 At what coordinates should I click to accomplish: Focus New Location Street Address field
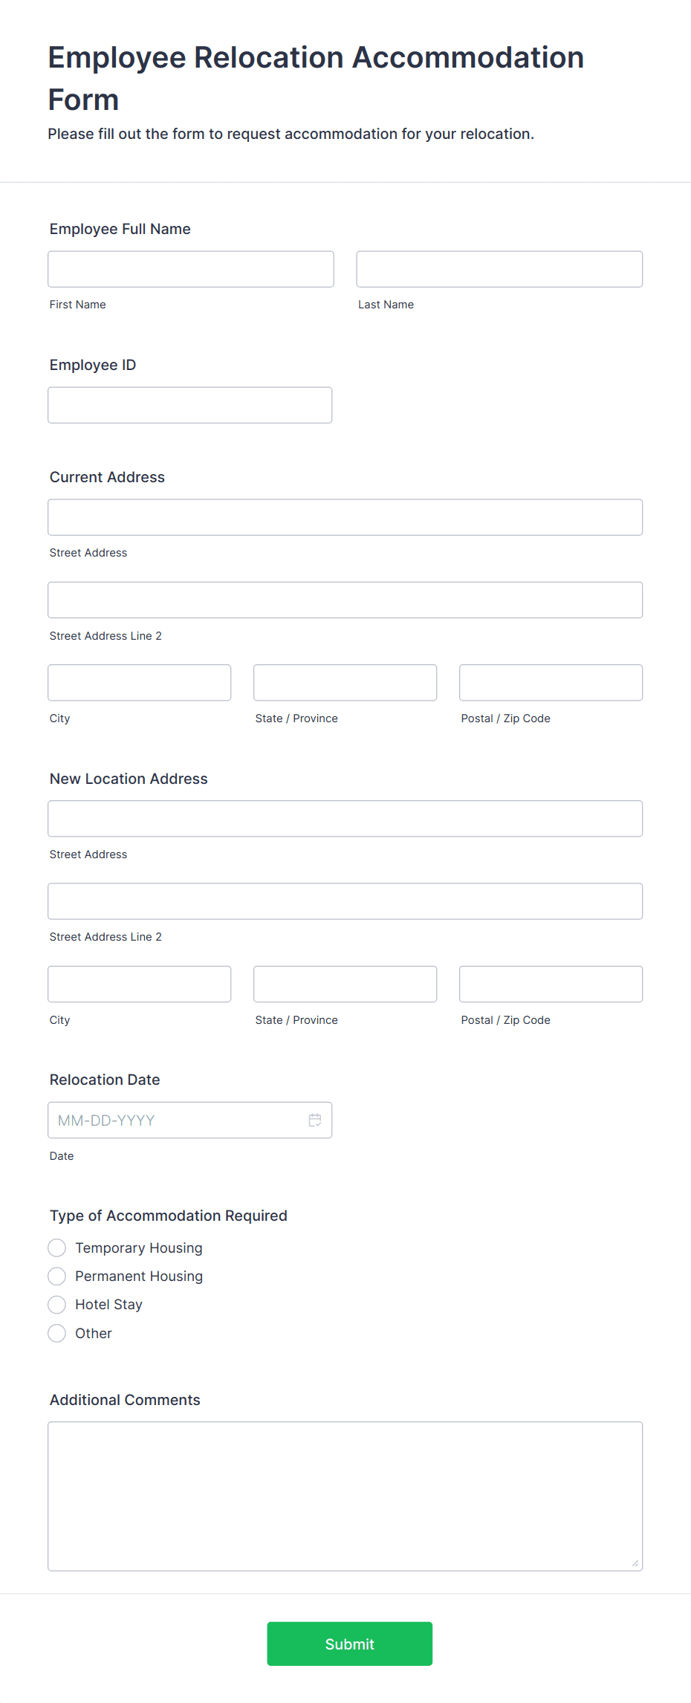[345, 819]
